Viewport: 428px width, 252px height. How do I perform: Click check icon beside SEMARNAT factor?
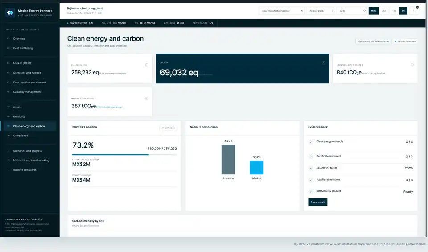pyautogui.click(x=310, y=168)
